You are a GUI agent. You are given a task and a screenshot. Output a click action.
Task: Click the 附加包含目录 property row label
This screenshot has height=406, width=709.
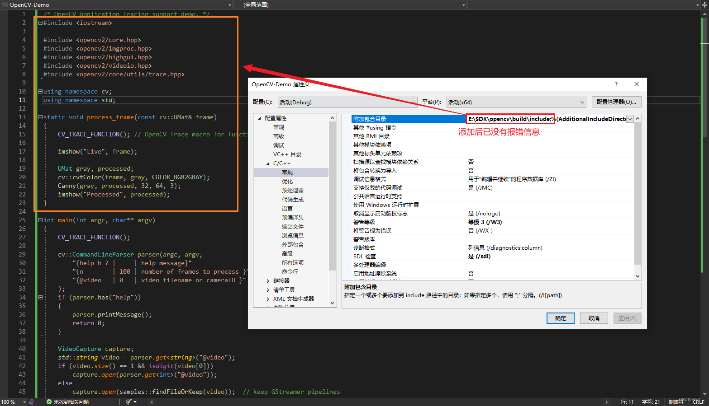(x=370, y=119)
